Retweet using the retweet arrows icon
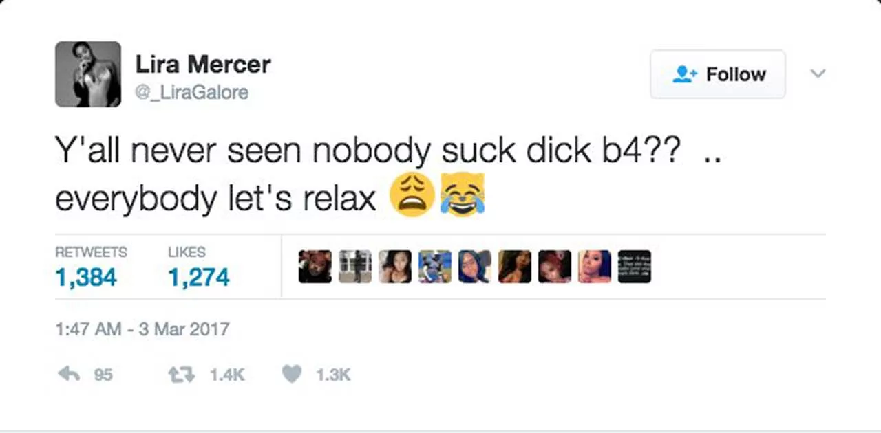 click(x=182, y=374)
